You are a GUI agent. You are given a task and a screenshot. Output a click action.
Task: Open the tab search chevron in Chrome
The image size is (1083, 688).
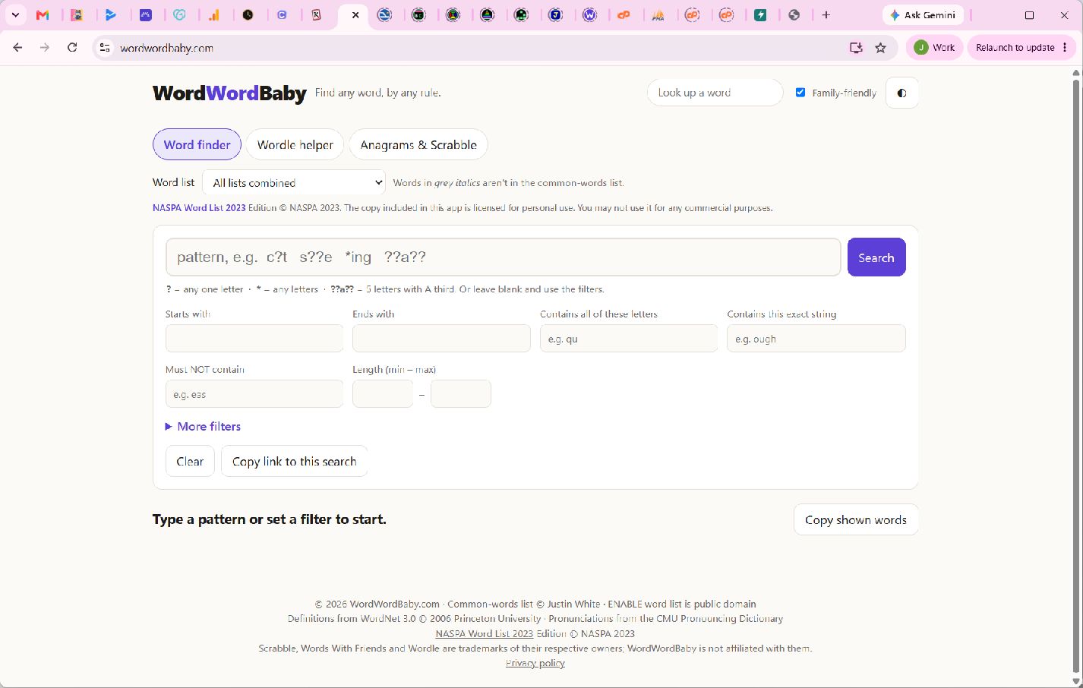[15, 15]
